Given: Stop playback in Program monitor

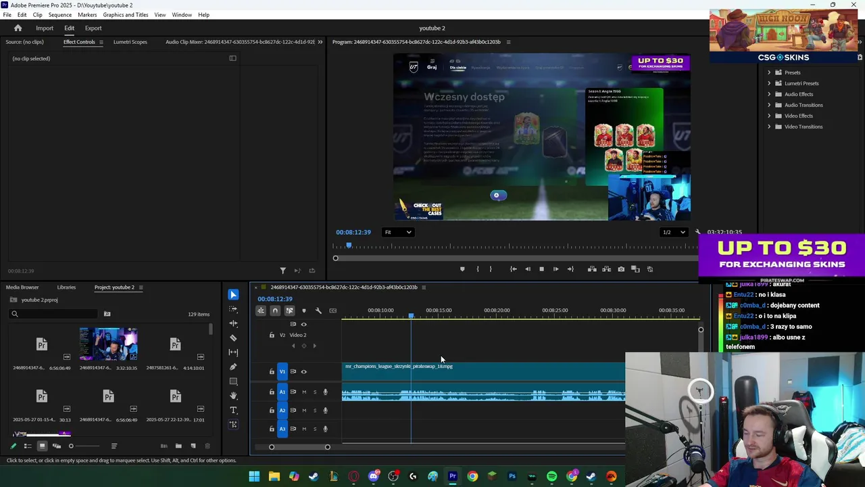Looking at the screenshot, I should [541, 269].
